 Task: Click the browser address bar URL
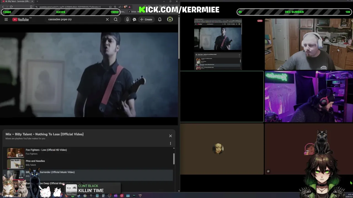[70, 7]
